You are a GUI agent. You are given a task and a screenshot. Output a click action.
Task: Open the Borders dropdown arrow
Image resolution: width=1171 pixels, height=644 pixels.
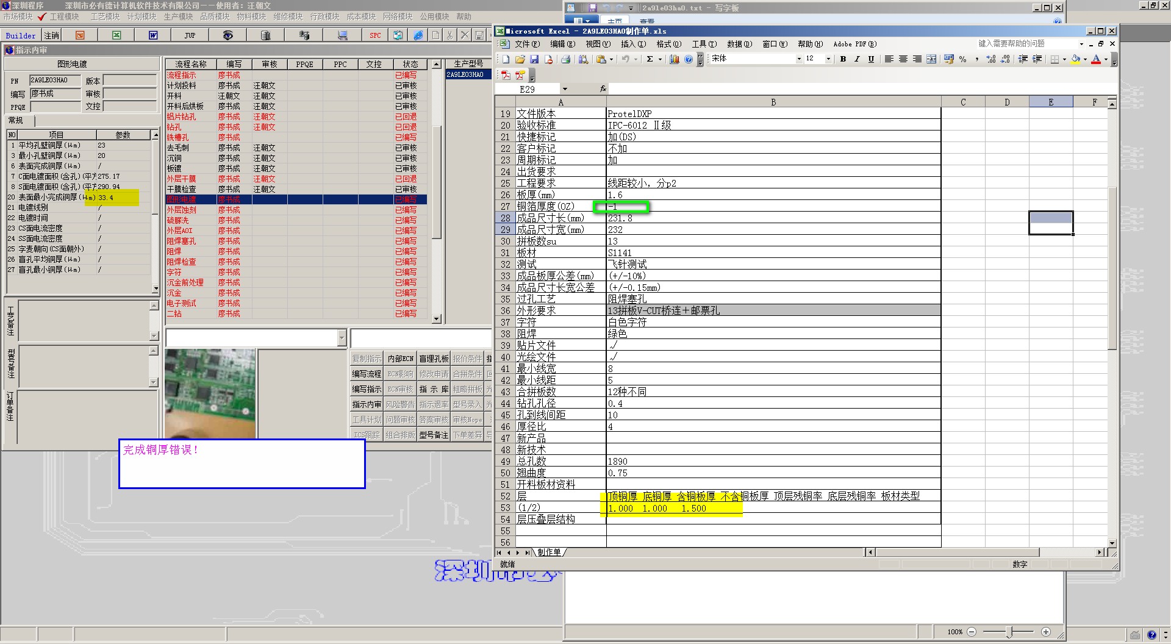[1064, 59]
